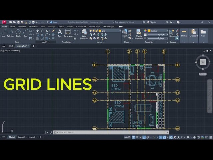Open the annotation scale 1:1 dropdown
Viewport: 213px width, 160px height.
pyautogui.click(x=183, y=137)
